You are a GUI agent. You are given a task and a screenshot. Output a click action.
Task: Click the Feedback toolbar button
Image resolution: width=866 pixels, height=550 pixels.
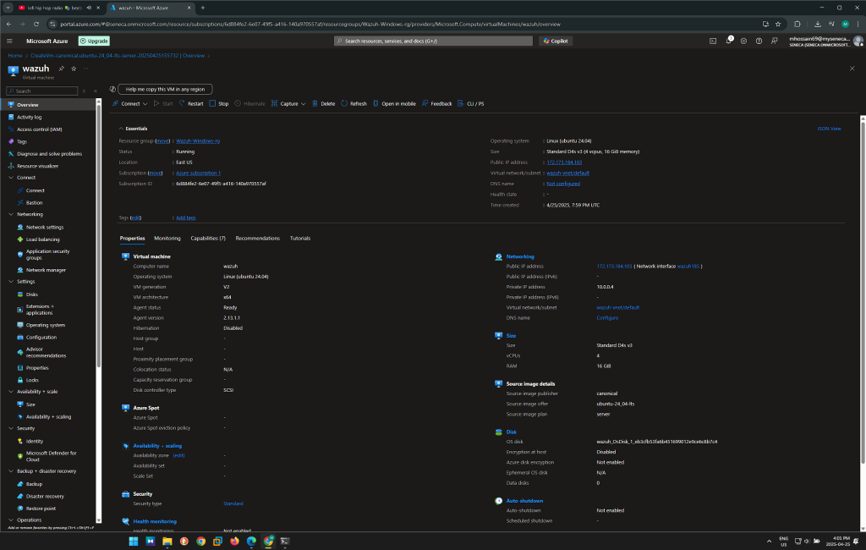437,103
